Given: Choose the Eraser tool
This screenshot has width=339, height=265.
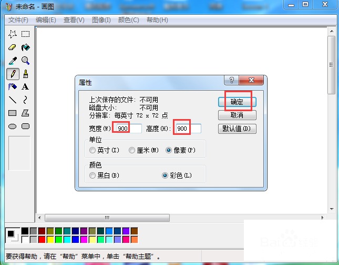Looking at the screenshot, I should 13,47.
